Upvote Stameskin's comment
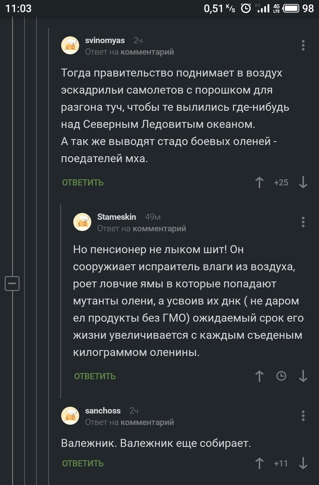This screenshot has height=485, width=319. (x=259, y=376)
